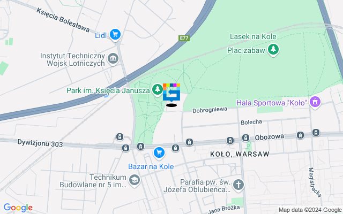Click the E77 highway shield badge
This screenshot has width=343, height=214.
(x=184, y=38)
